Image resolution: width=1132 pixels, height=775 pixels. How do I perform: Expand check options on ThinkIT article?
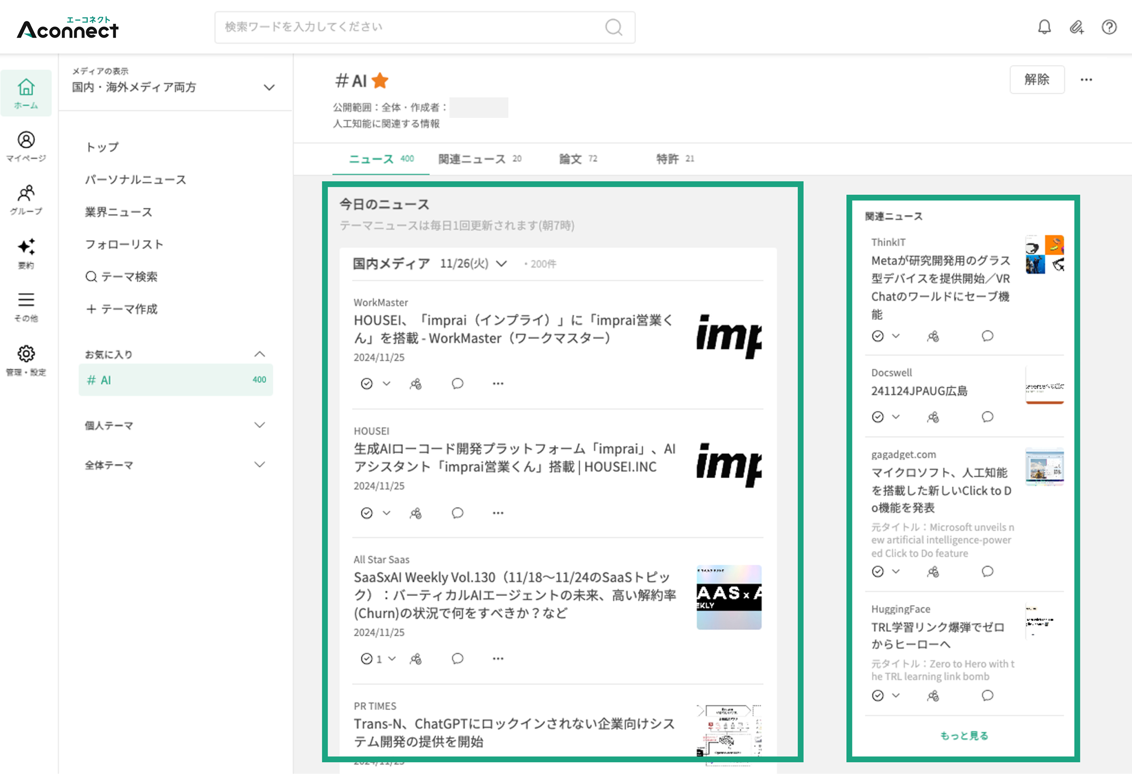point(896,336)
